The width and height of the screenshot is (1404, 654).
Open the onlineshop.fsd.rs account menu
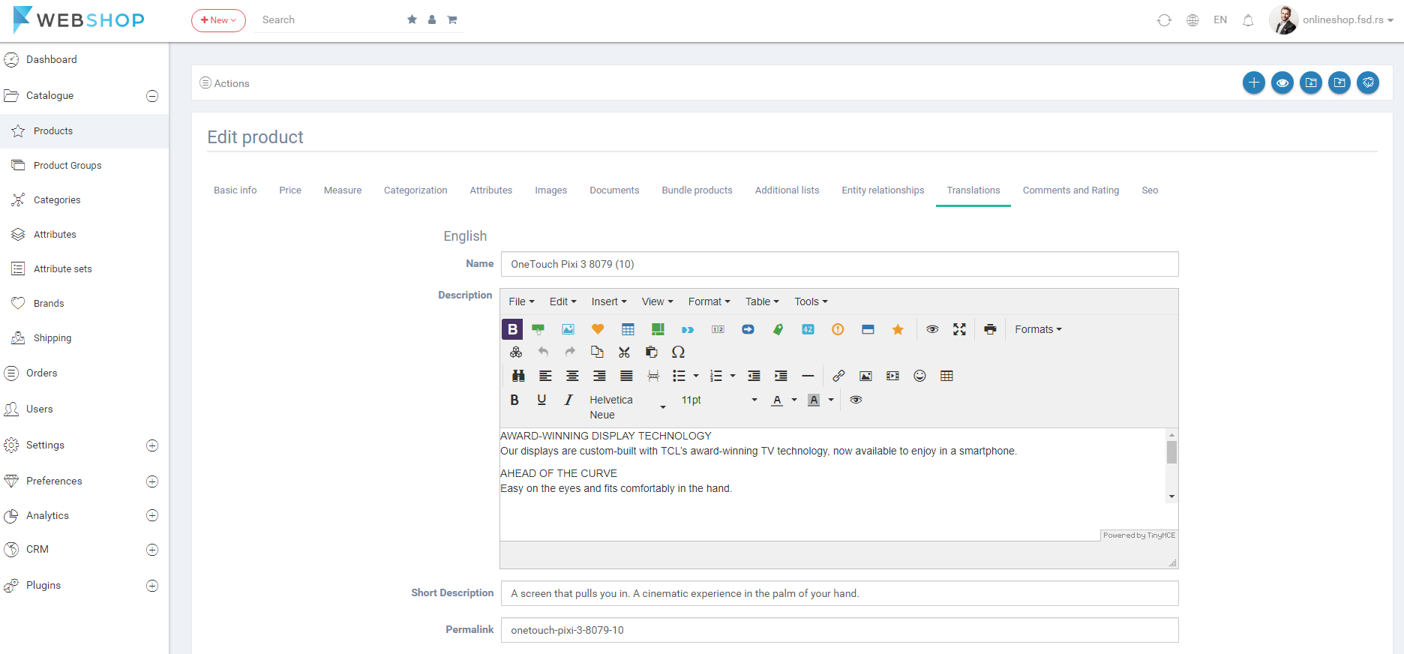pos(1348,20)
